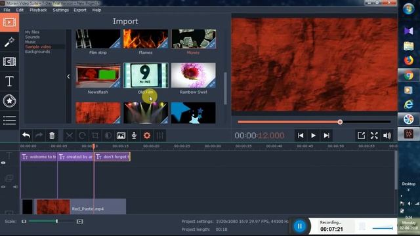Mute the overlay track speaker
420x236 pixels.
tap(15, 187)
